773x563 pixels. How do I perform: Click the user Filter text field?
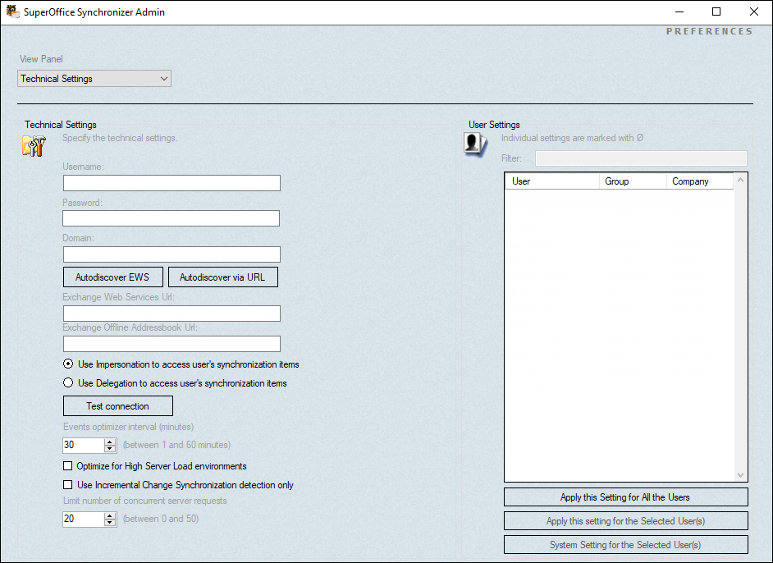click(x=641, y=158)
